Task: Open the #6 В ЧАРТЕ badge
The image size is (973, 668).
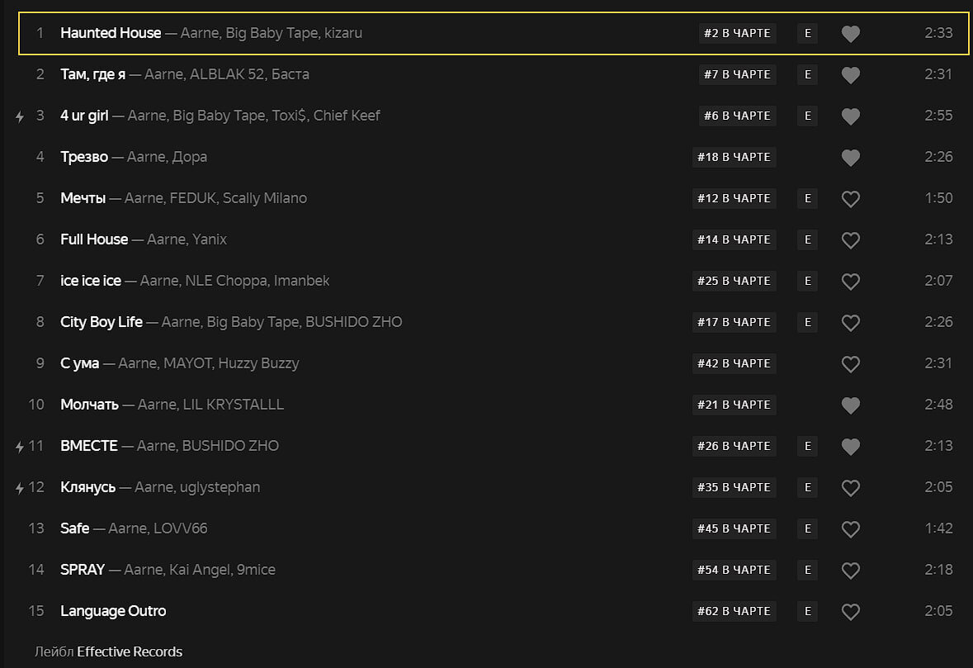Action: click(x=737, y=116)
